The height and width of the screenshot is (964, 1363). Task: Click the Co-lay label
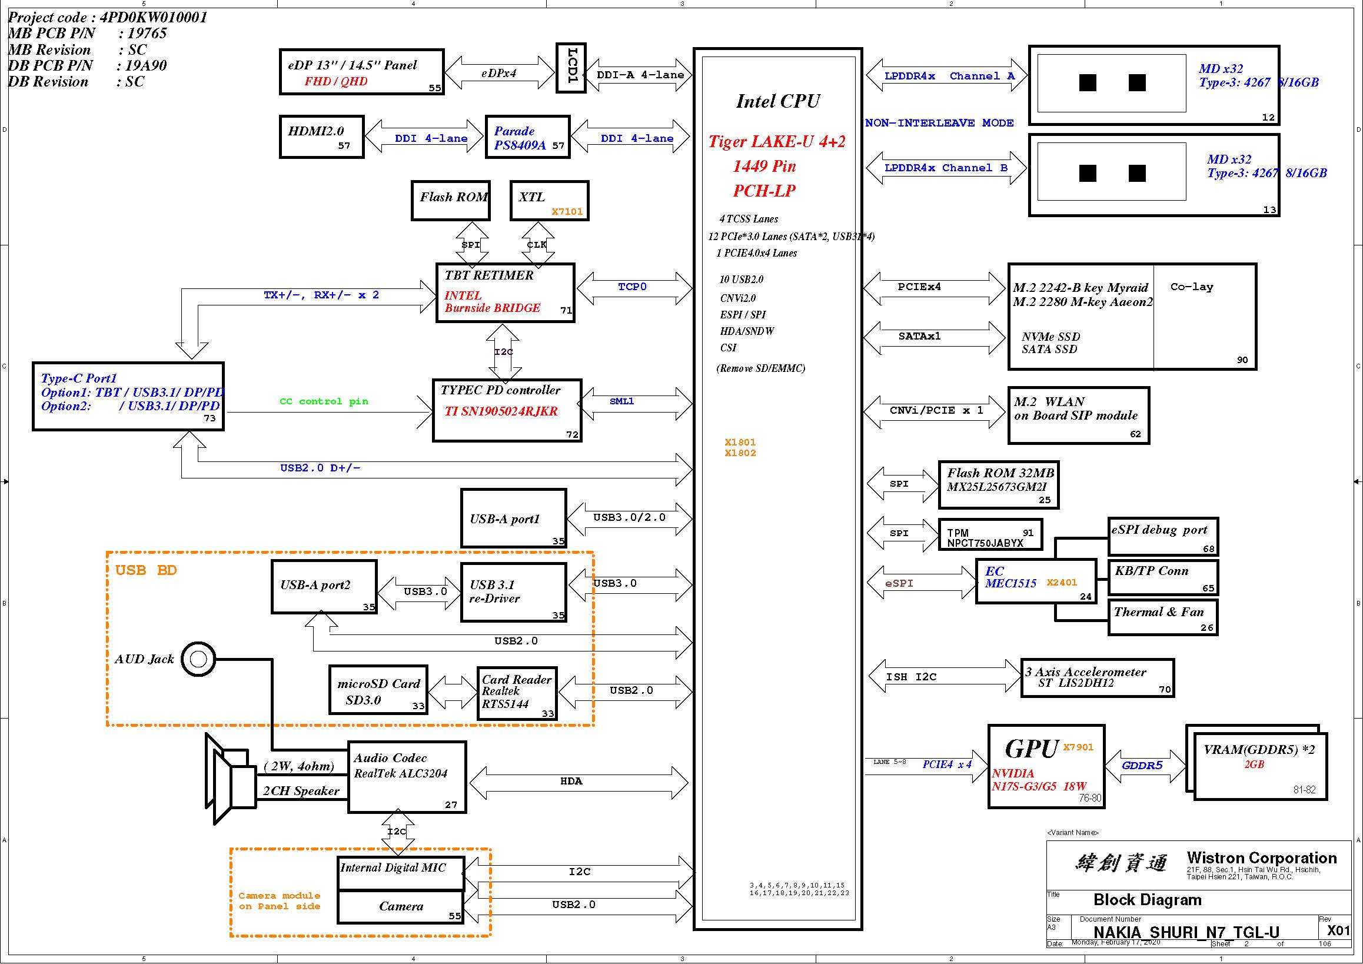[x=1192, y=287]
